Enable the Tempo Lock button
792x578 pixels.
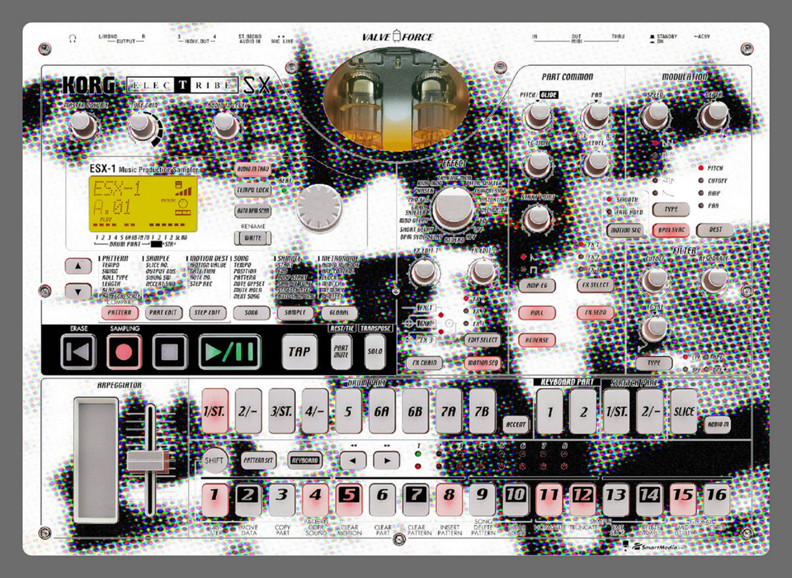254,190
